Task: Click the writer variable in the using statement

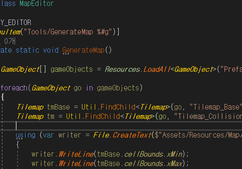Action: (70, 135)
